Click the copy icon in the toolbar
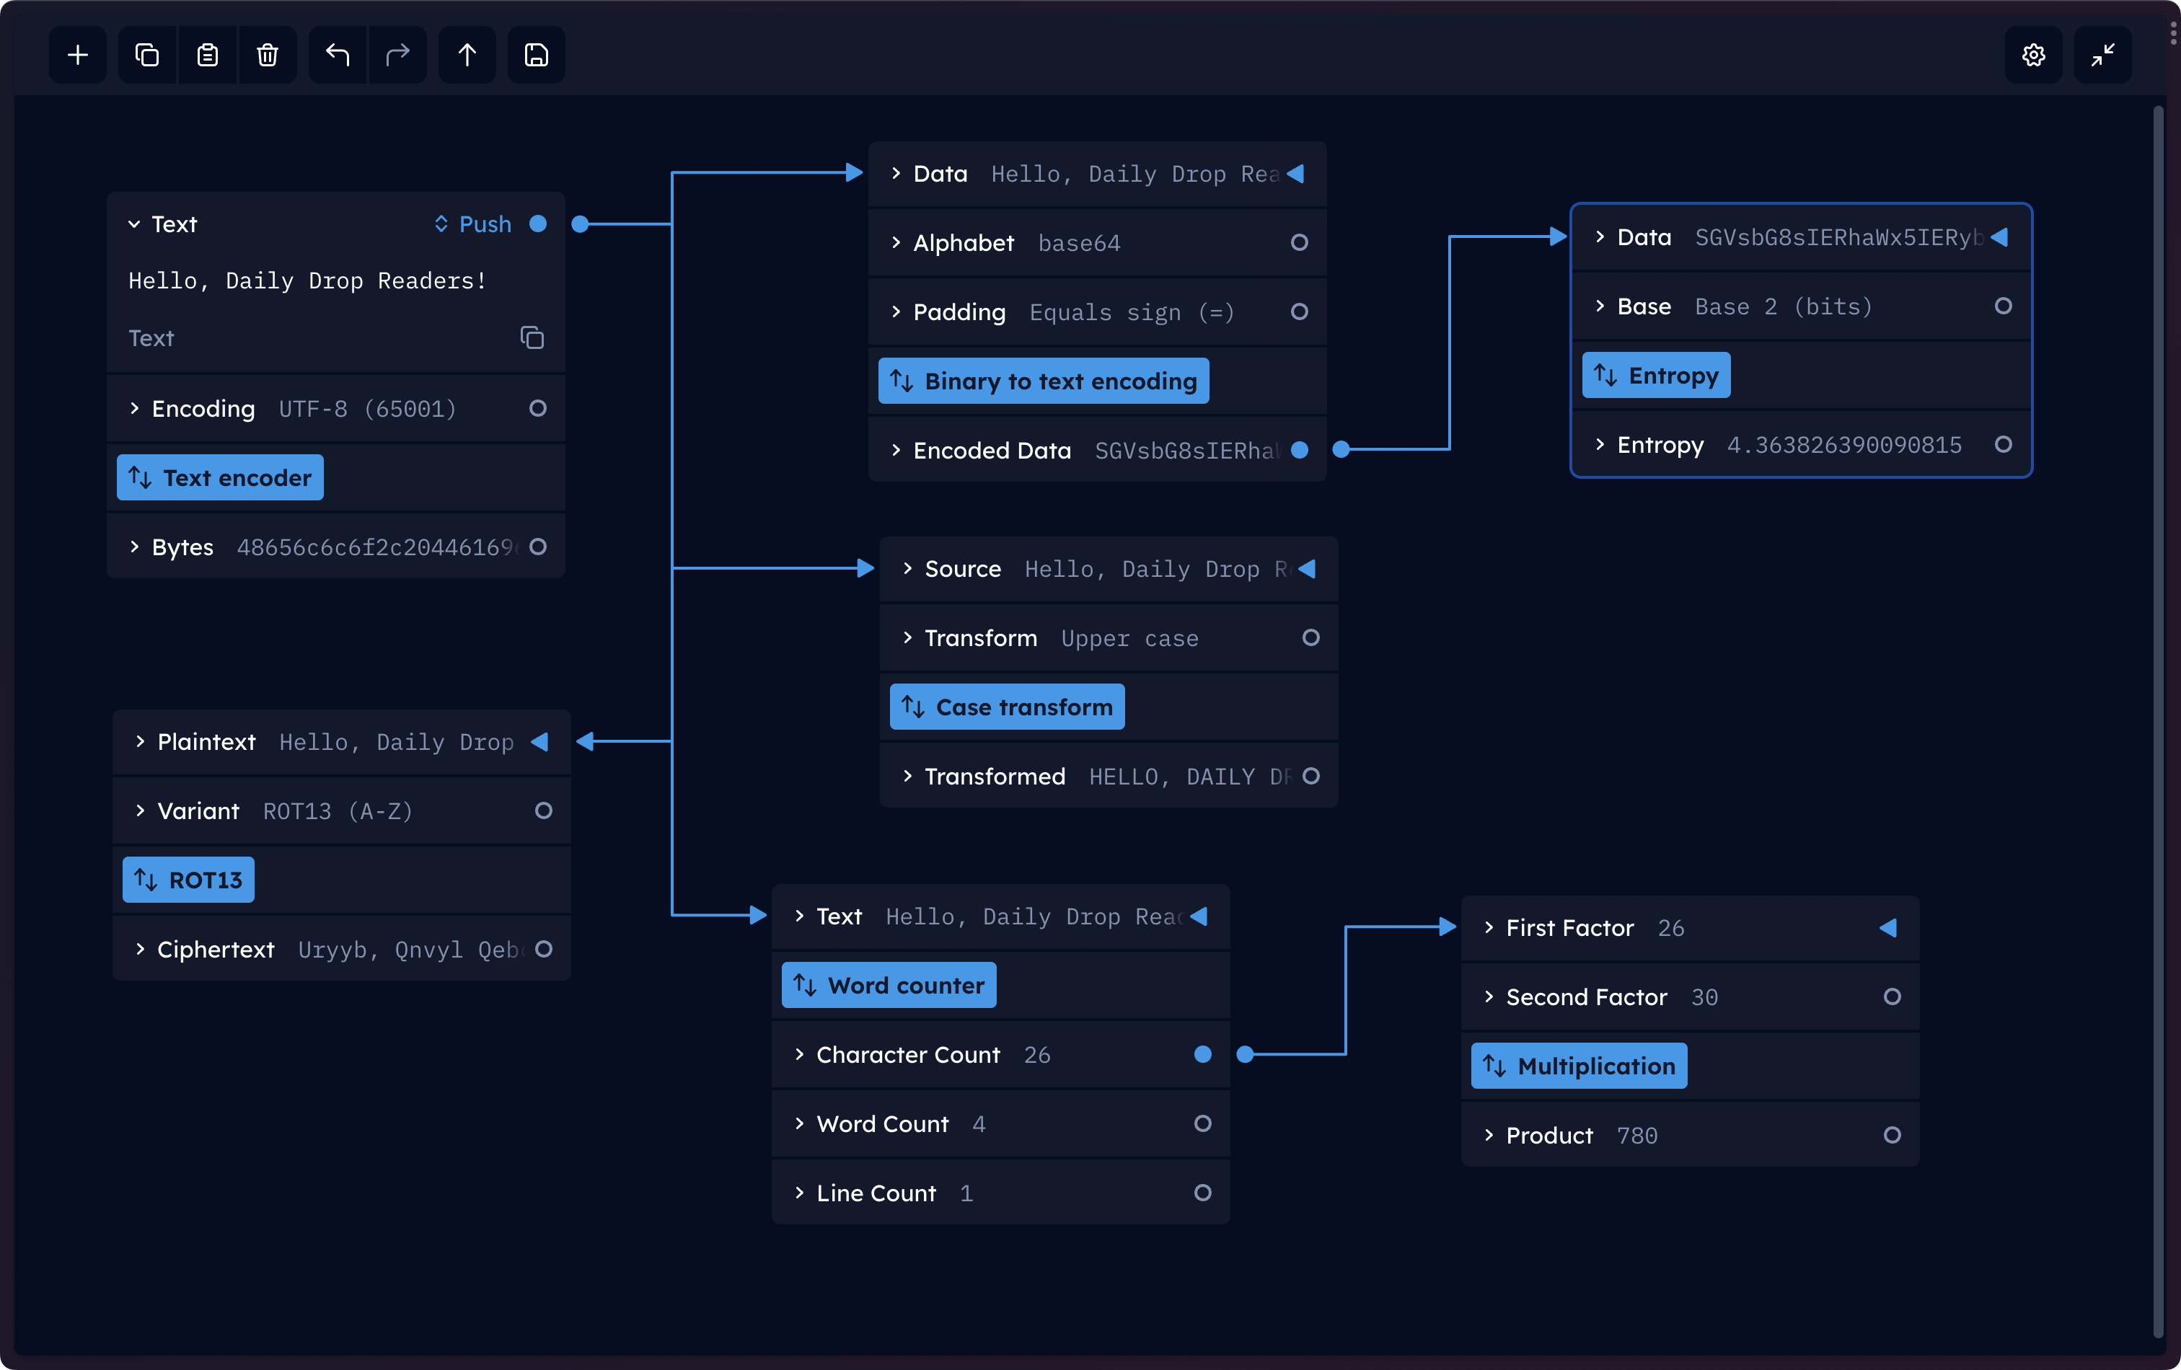Image resolution: width=2181 pixels, height=1370 pixels. coord(146,56)
